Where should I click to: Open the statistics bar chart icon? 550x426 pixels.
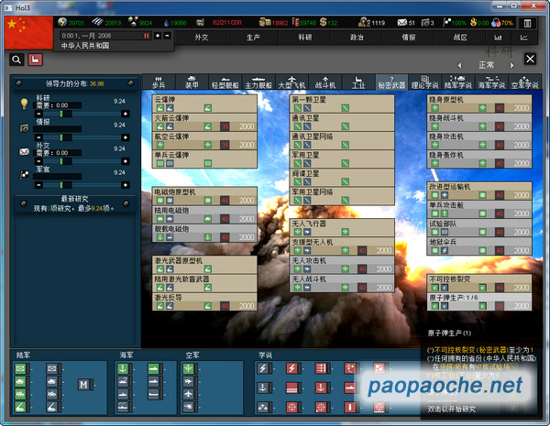pos(498,38)
